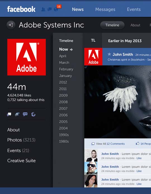Jump to February in the timeline
The width and height of the screenshot is (151, 194).
(x=66, y=69)
